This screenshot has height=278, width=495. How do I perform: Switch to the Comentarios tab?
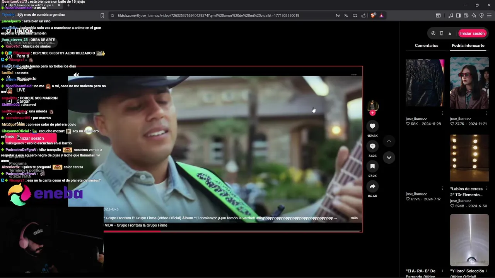click(427, 46)
